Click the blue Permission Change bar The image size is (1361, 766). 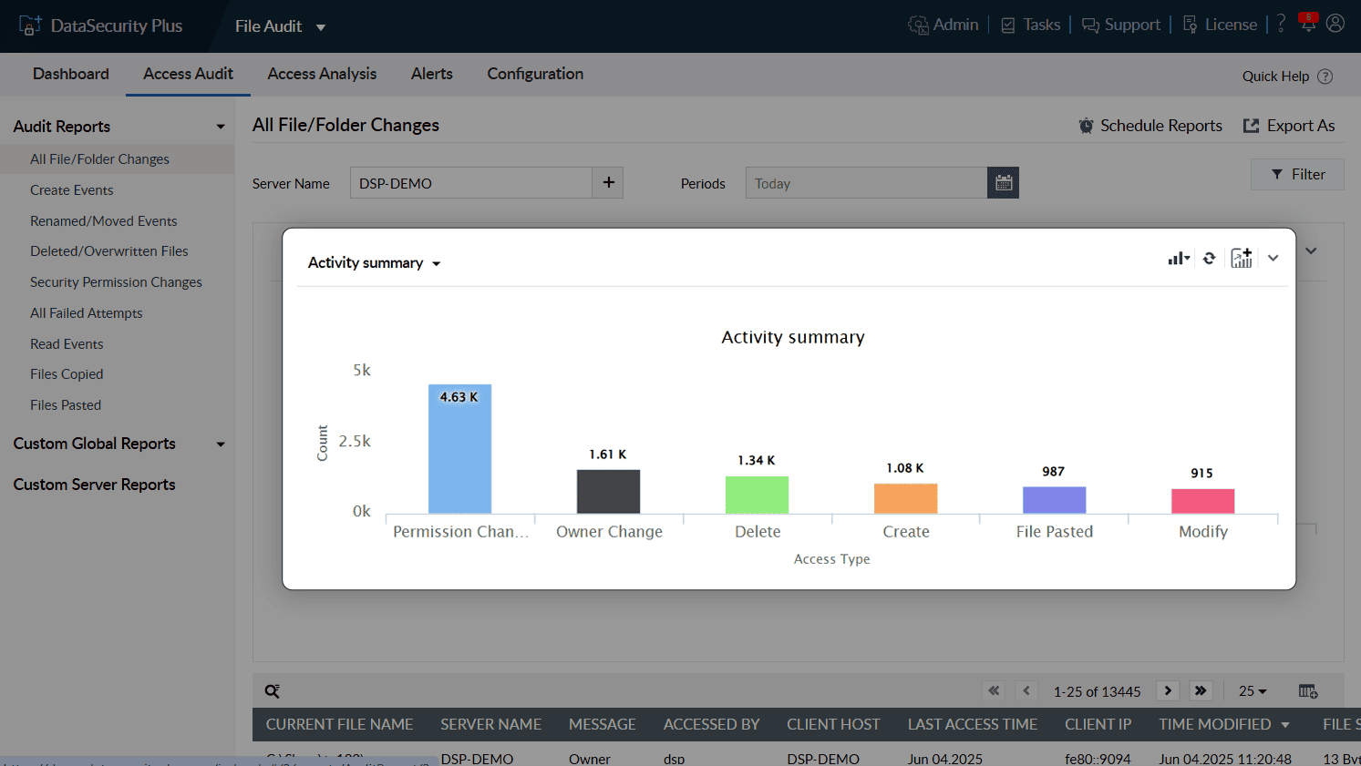coord(460,449)
